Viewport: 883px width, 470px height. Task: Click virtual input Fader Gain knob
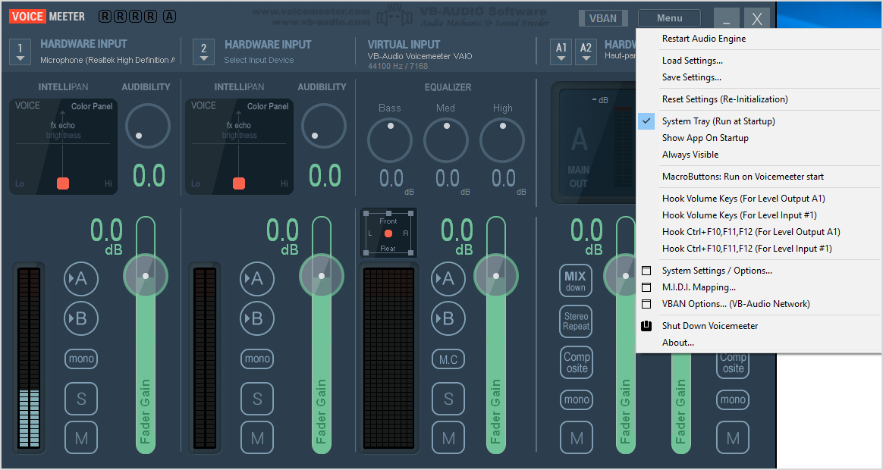click(496, 275)
